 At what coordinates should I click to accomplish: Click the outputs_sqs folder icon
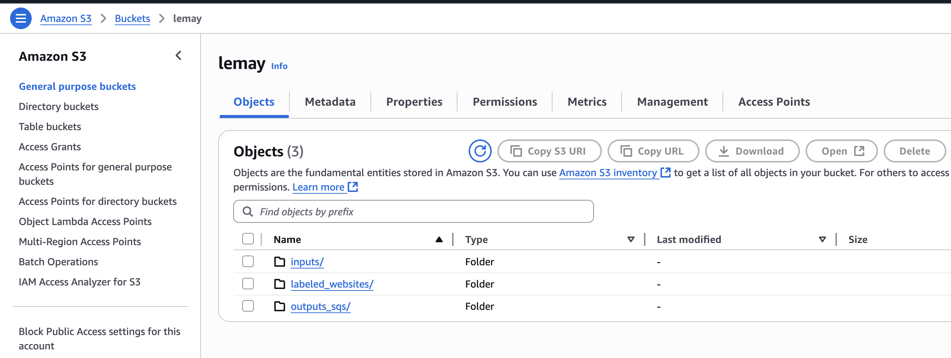click(x=279, y=306)
